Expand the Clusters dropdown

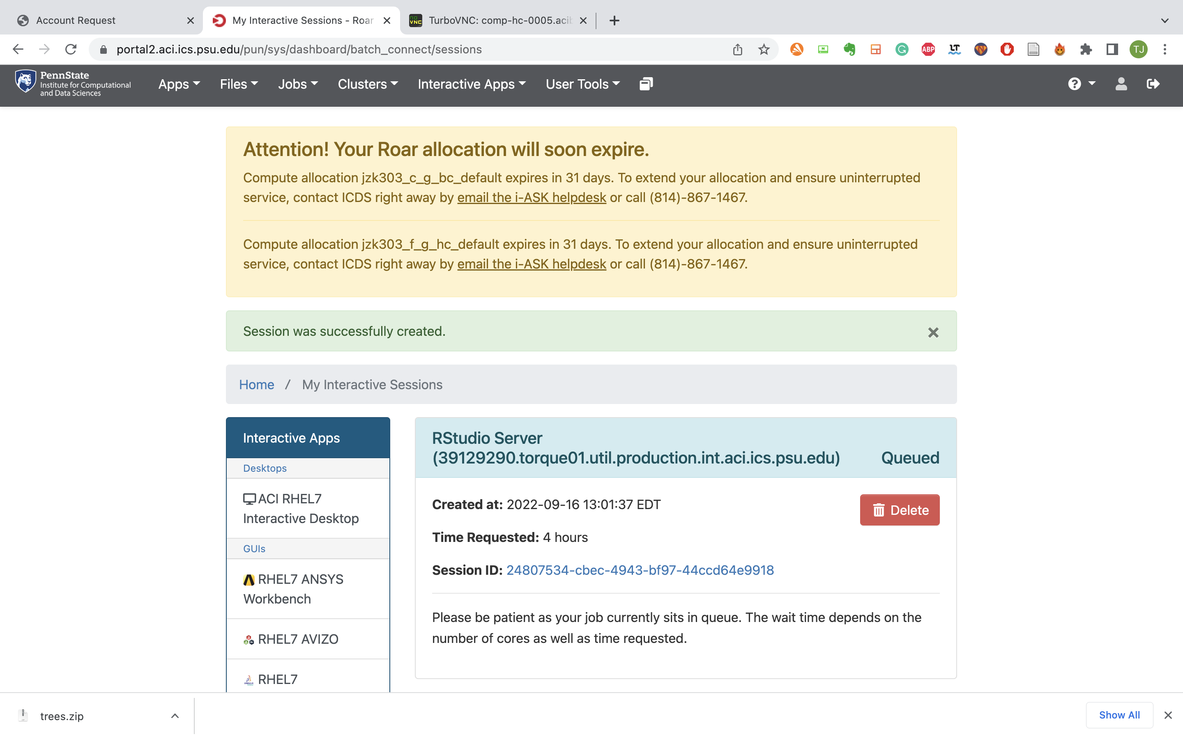pyautogui.click(x=368, y=84)
